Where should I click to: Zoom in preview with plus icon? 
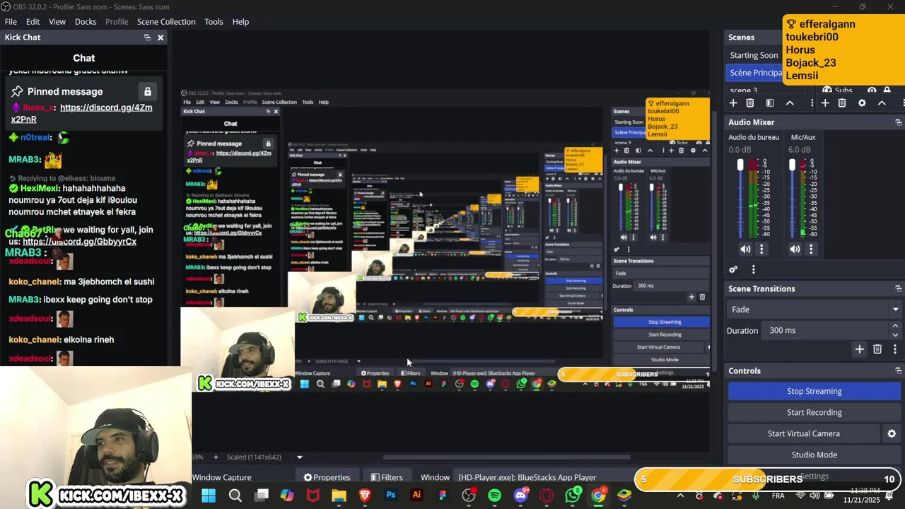coord(216,457)
